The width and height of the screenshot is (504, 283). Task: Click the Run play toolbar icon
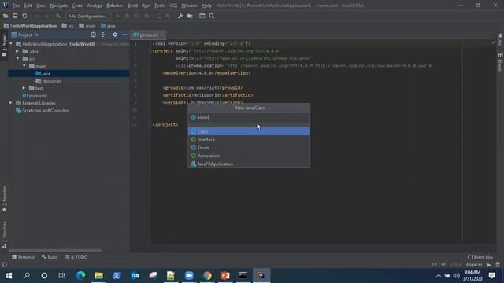point(117,16)
